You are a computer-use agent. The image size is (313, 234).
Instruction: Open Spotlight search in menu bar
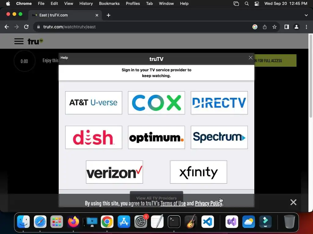coord(247,4)
